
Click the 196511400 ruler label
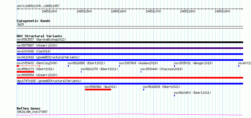[49, 11]
